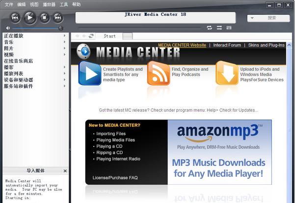Toggle the equalizer bars display button
This screenshot has width=296, height=203.
pos(229,28)
